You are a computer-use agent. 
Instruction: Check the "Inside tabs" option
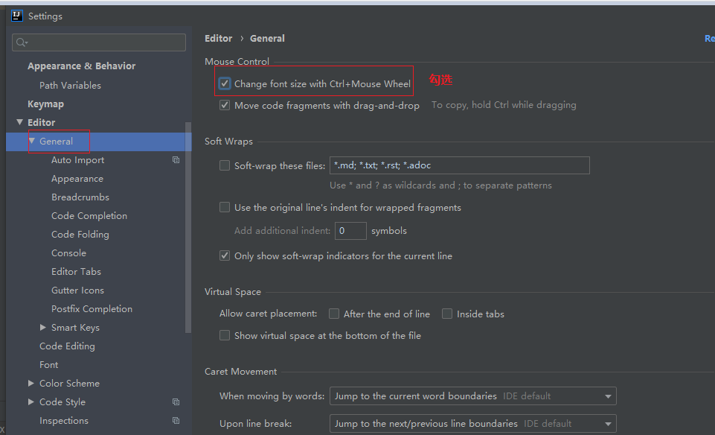[x=447, y=314]
